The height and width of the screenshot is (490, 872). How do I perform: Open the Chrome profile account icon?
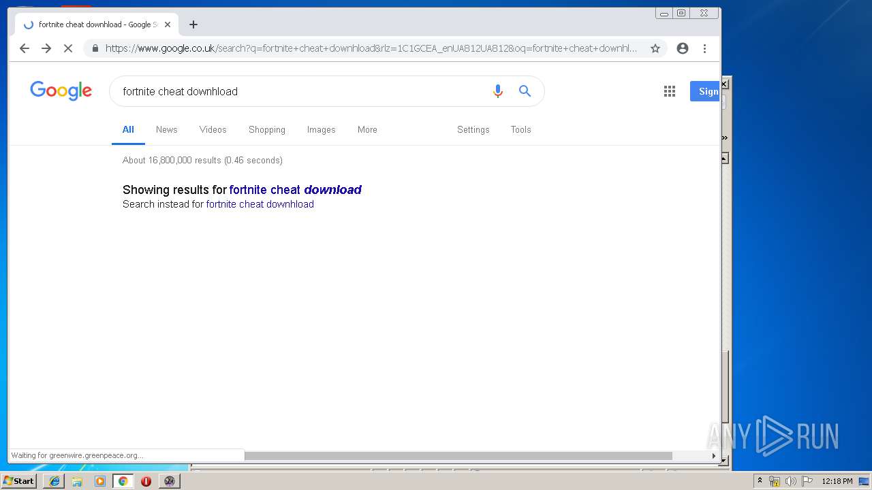pyautogui.click(x=683, y=48)
